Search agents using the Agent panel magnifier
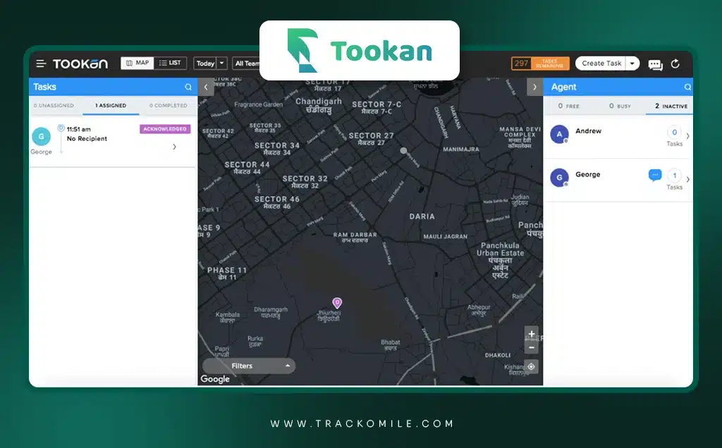The width and height of the screenshot is (722, 448). pyautogui.click(x=687, y=87)
